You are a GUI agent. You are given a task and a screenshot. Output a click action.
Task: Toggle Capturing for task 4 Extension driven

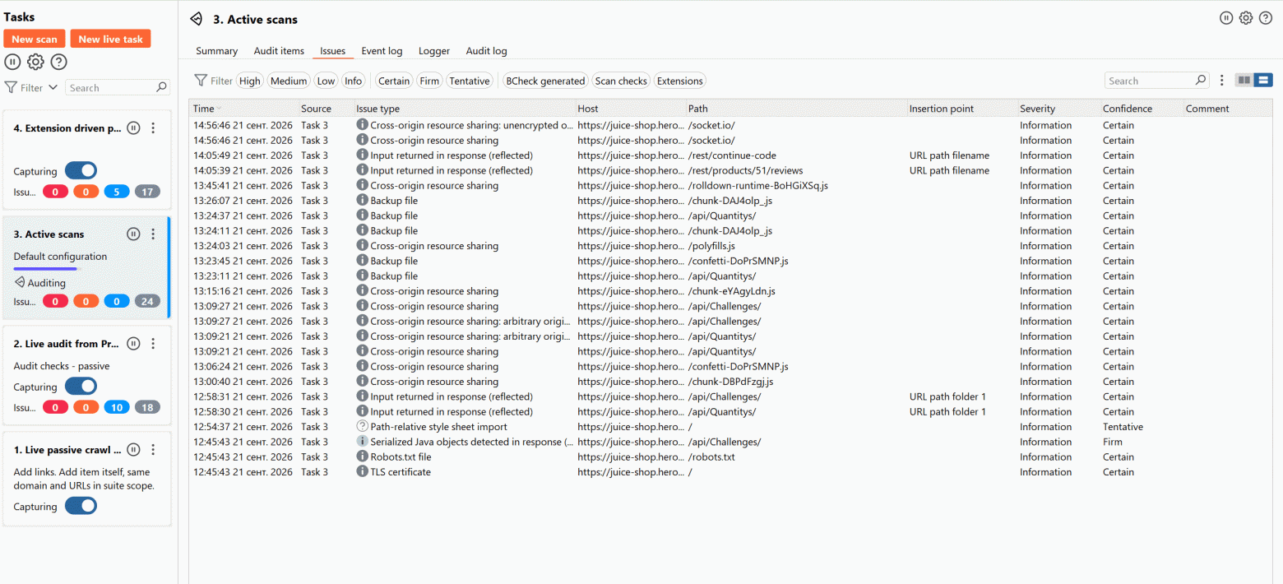(x=81, y=171)
